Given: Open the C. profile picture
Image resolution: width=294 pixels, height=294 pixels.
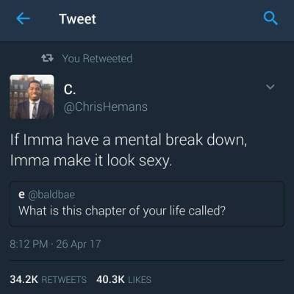Looking at the screenshot, I should coord(32,97).
